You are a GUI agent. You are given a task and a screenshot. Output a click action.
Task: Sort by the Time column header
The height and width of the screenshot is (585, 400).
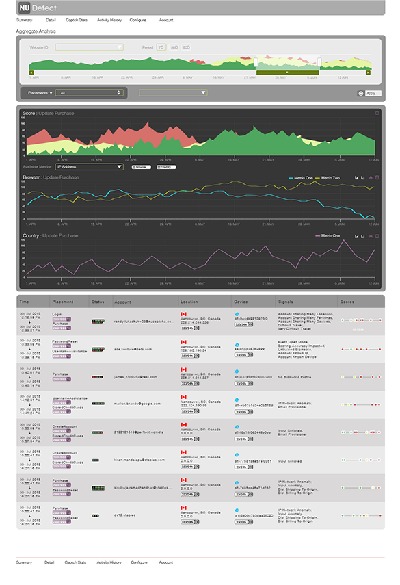(24, 302)
